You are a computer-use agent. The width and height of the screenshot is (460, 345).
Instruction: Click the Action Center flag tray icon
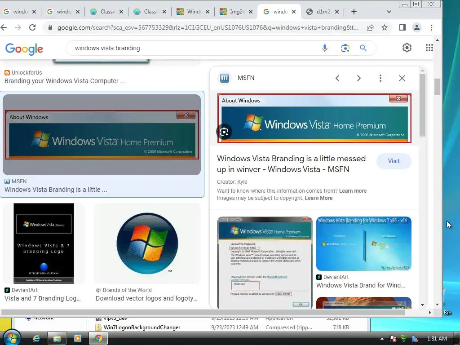click(x=393, y=339)
